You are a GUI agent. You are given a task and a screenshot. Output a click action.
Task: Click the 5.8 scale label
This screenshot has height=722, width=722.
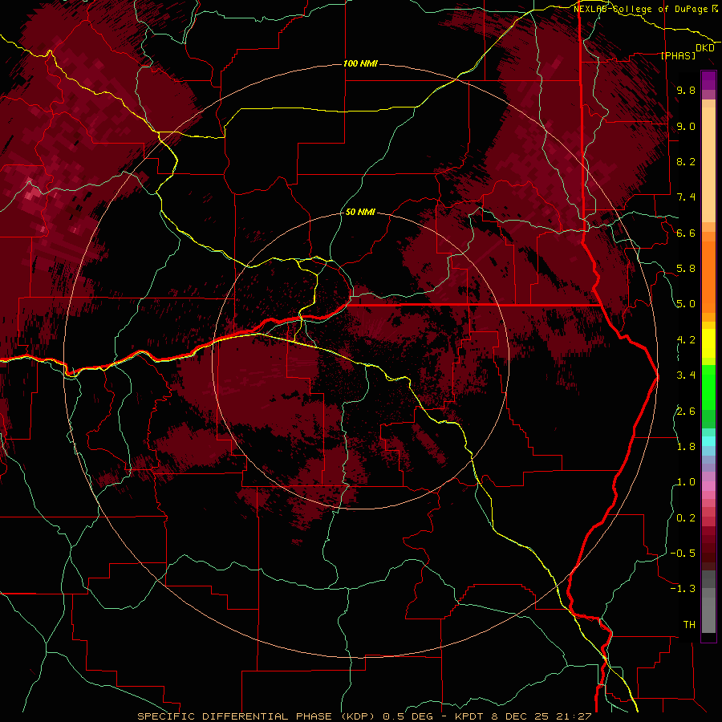pos(686,269)
